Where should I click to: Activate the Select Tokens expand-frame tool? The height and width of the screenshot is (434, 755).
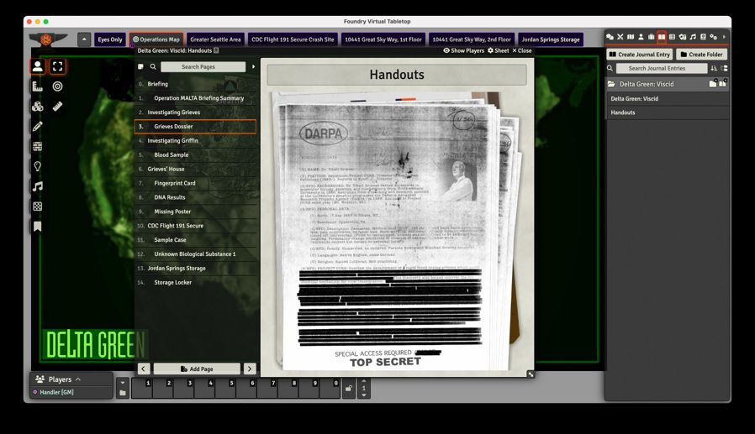tap(57, 66)
